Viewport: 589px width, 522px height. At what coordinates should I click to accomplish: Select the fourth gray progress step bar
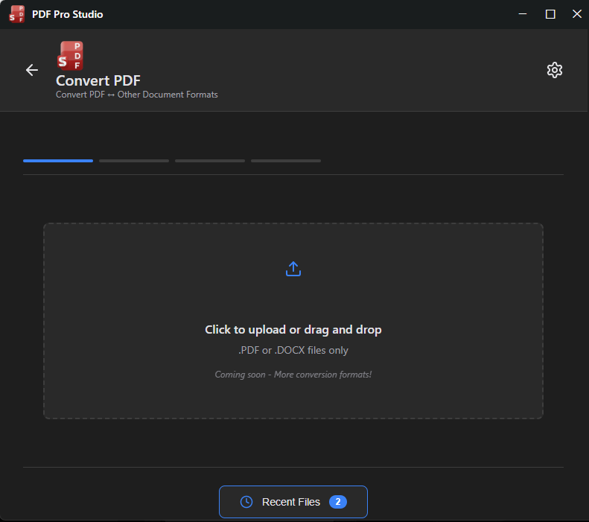tap(286, 161)
